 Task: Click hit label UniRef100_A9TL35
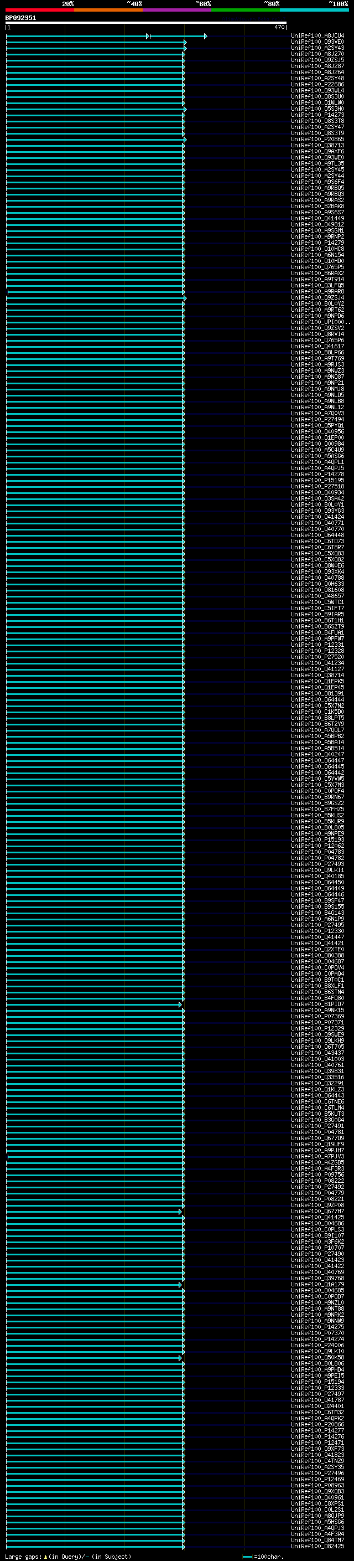[x=317, y=163]
